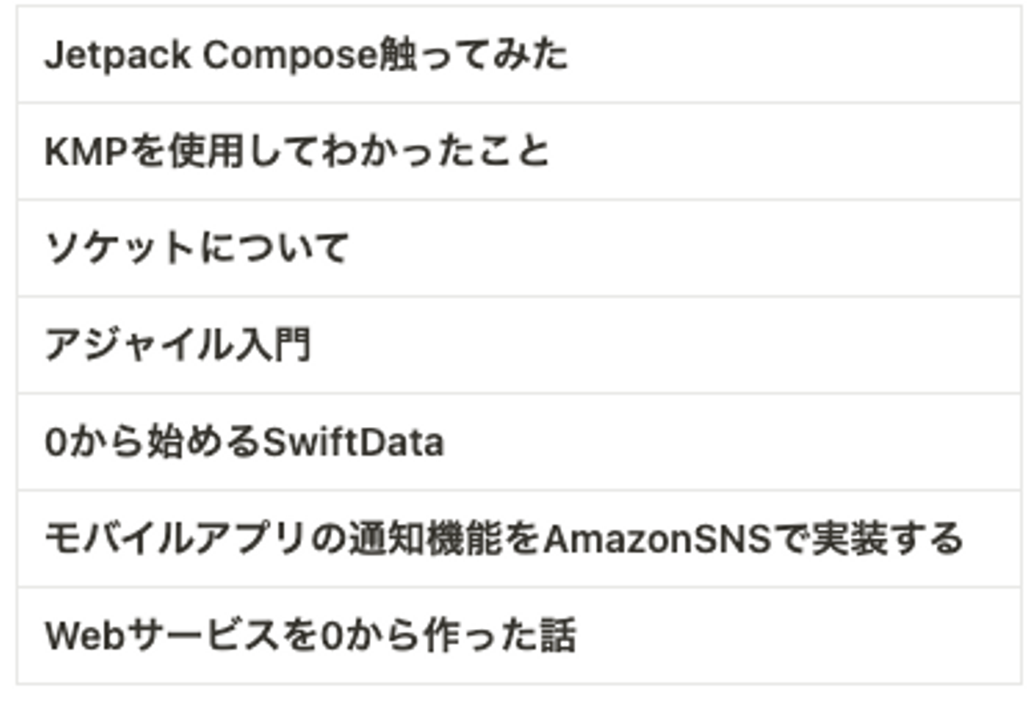
Task: Click the word 'Jetpack' in the first row
Action: pyautogui.click(x=118, y=55)
